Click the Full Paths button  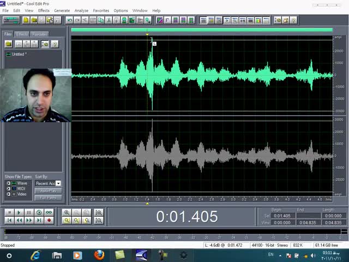click(x=49, y=198)
